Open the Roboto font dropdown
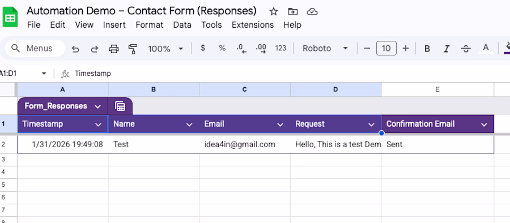 325,49
